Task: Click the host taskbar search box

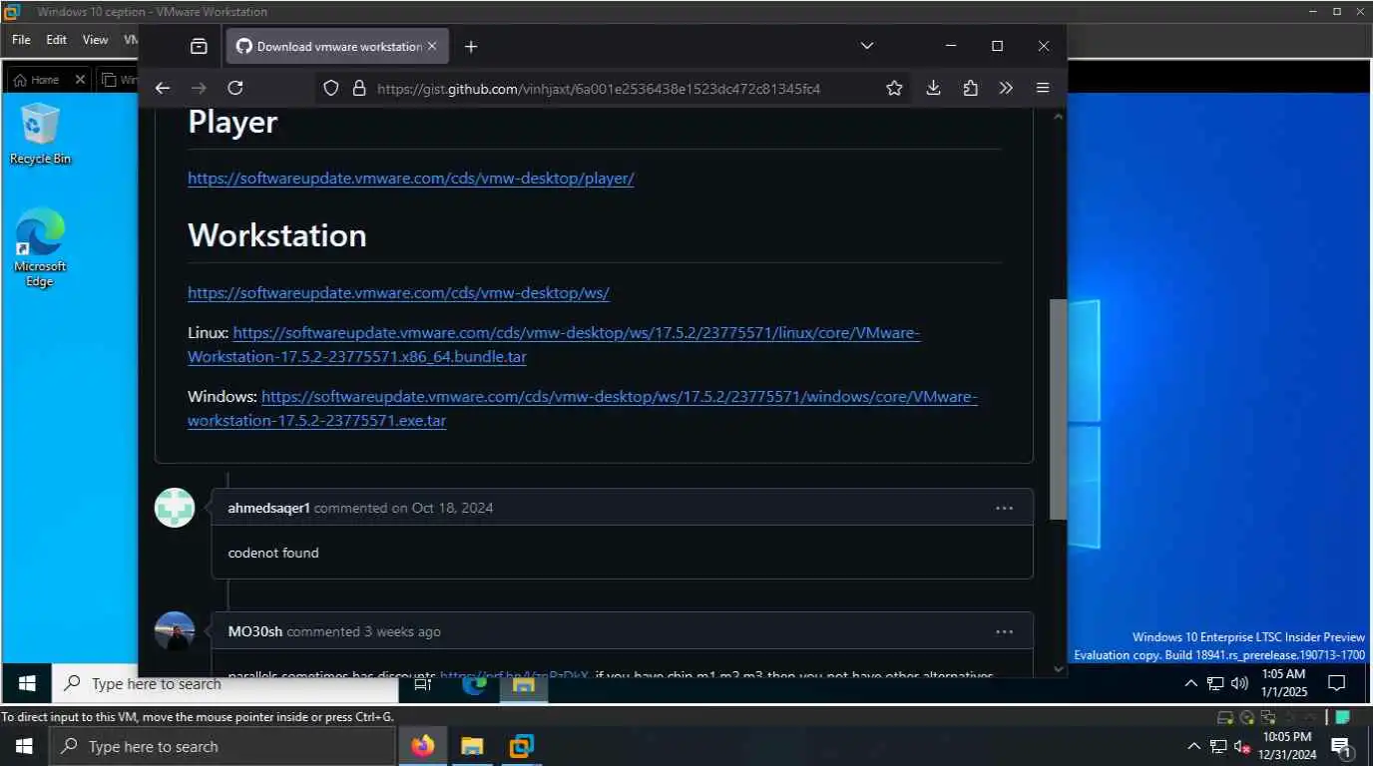Action: (x=223, y=746)
